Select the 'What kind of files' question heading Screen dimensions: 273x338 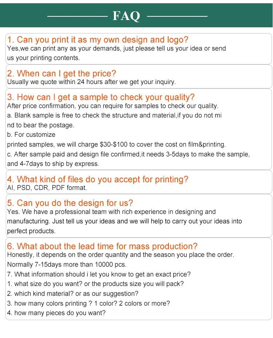pyautogui.click(x=98, y=179)
